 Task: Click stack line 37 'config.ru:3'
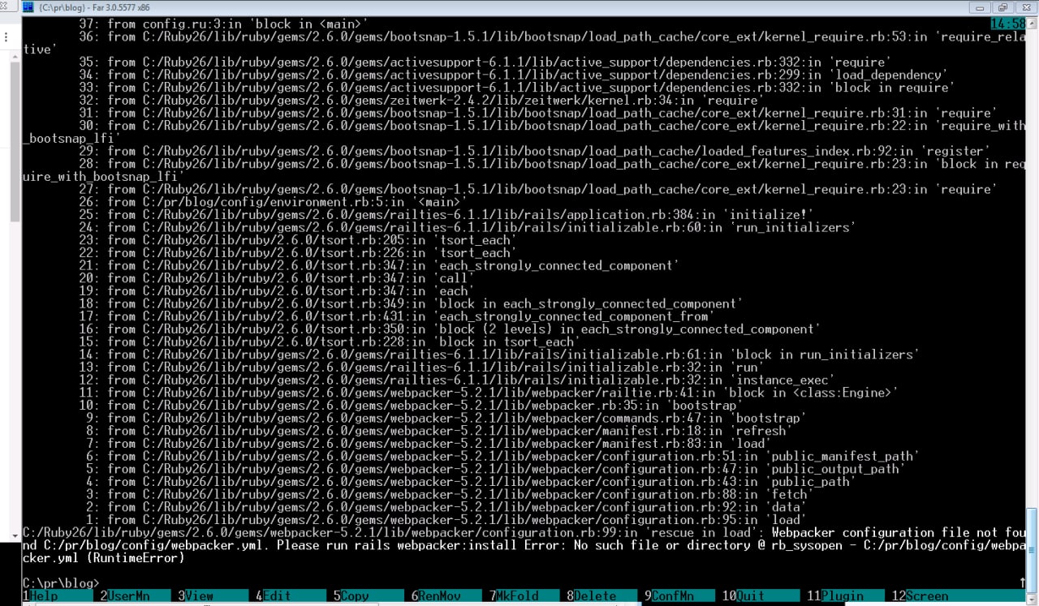pos(223,24)
